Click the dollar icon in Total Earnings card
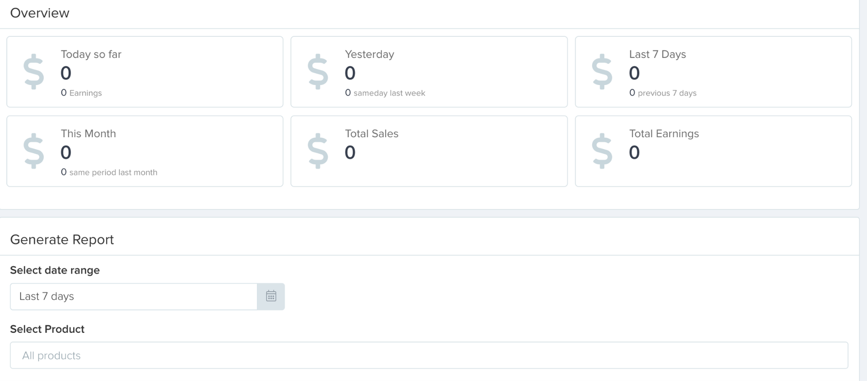 [x=602, y=151]
